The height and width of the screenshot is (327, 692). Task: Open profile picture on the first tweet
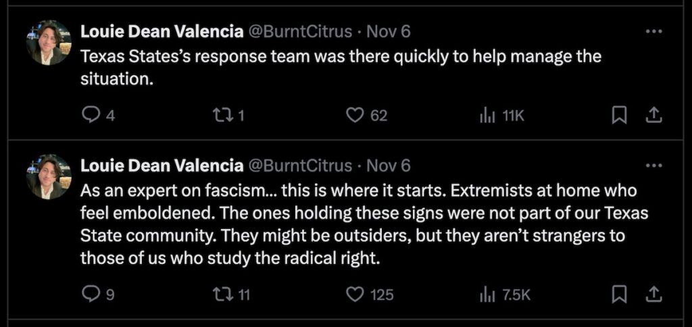pyautogui.click(x=49, y=42)
